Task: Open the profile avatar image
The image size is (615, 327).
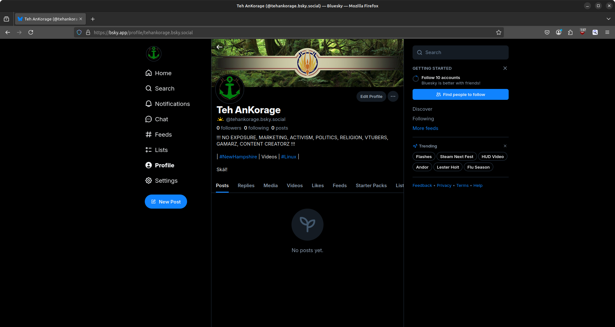Action: pos(230,89)
